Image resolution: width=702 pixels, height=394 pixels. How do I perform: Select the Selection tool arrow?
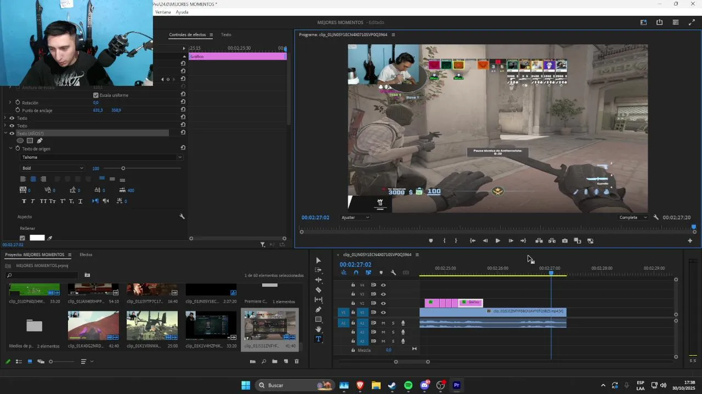pyautogui.click(x=318, y=260)
